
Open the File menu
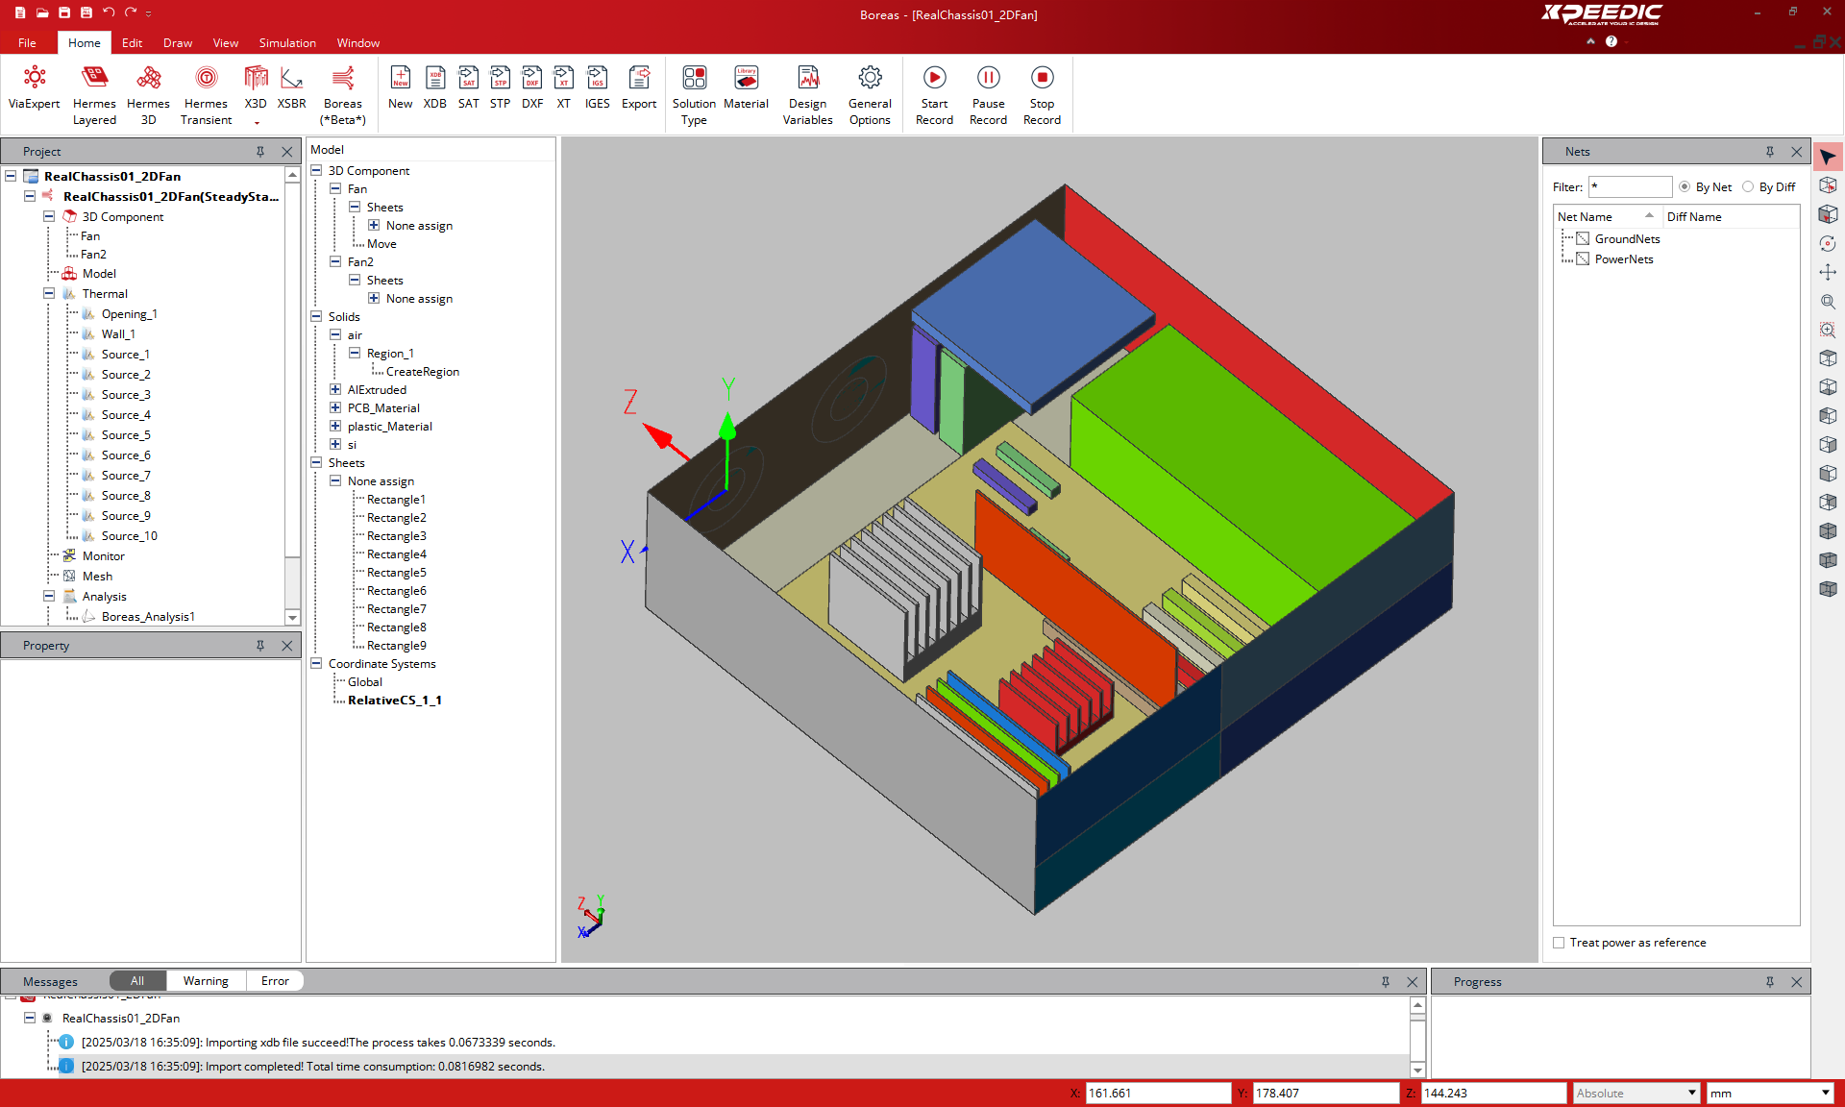point(27,42)
